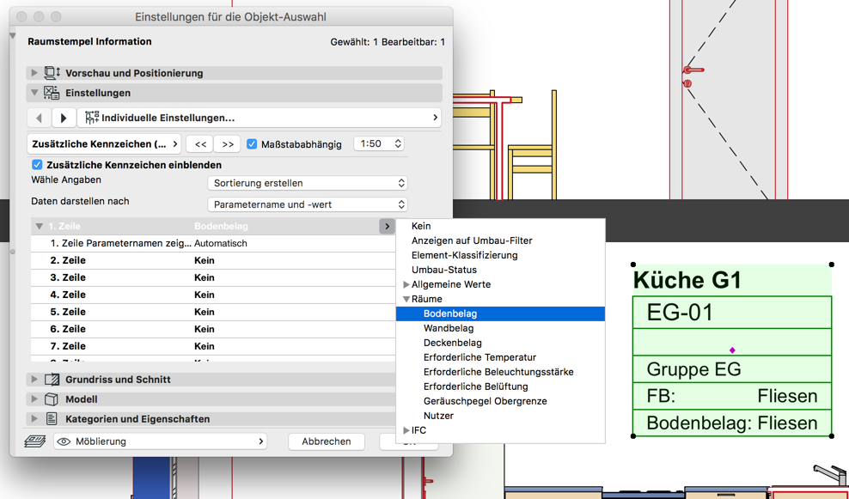Click the >> next page button
This screenshot has height=499, width=849.
[x=228, y=144]
